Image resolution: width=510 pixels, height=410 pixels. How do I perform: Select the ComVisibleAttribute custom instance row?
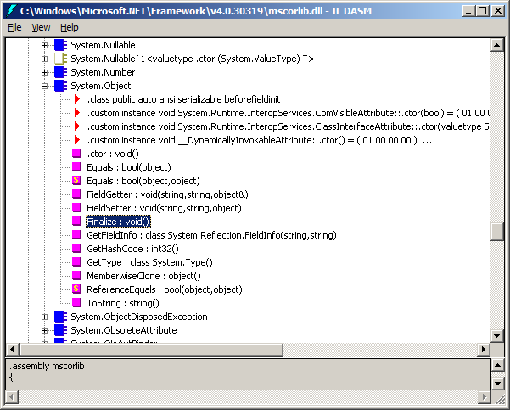coord(289,113)
